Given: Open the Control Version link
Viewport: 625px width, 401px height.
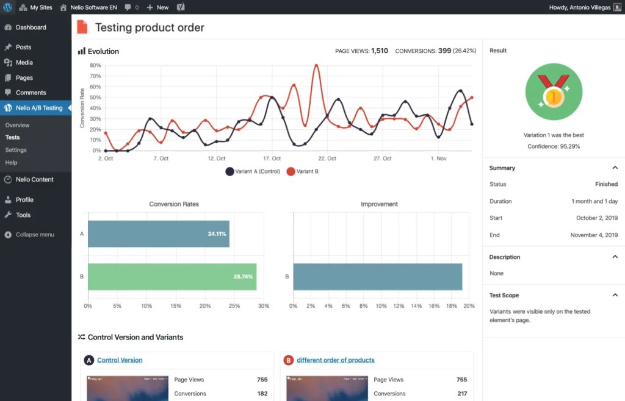Looking at the screenshot, I should 120,360.
